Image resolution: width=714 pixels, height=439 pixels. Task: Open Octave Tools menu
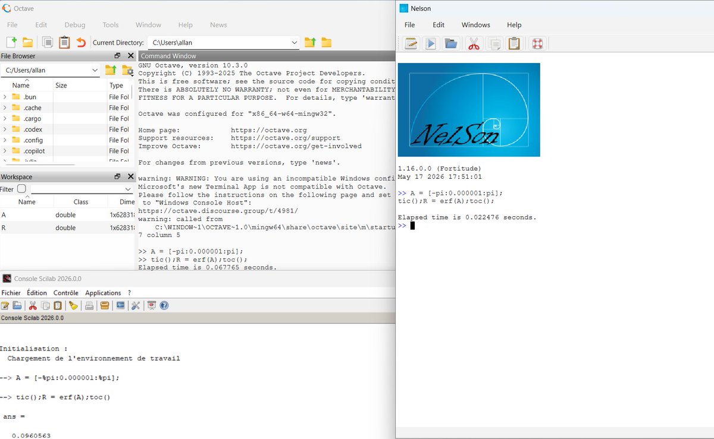click(x=111, y=25)
